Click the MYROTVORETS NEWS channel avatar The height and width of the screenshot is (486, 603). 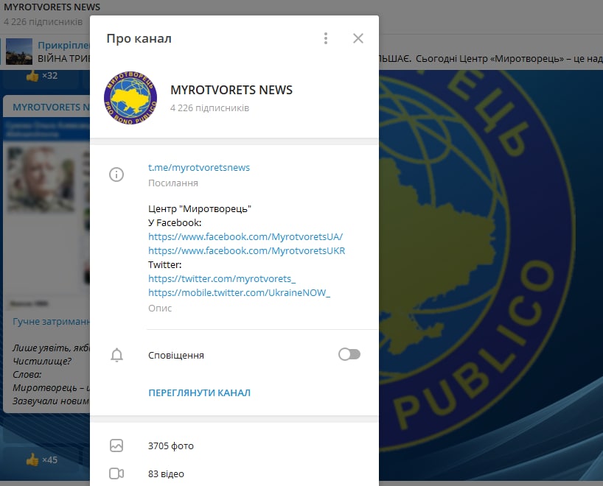[130, 98]
